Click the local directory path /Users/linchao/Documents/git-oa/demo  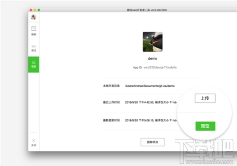point(150,86)
